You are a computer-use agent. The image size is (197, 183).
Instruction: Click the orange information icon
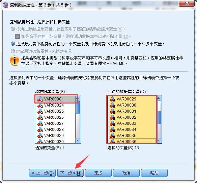[15, 61]
